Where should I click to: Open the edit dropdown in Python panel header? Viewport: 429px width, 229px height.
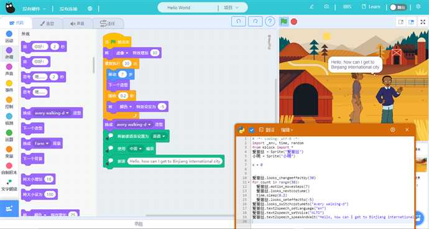click(287, 130)
